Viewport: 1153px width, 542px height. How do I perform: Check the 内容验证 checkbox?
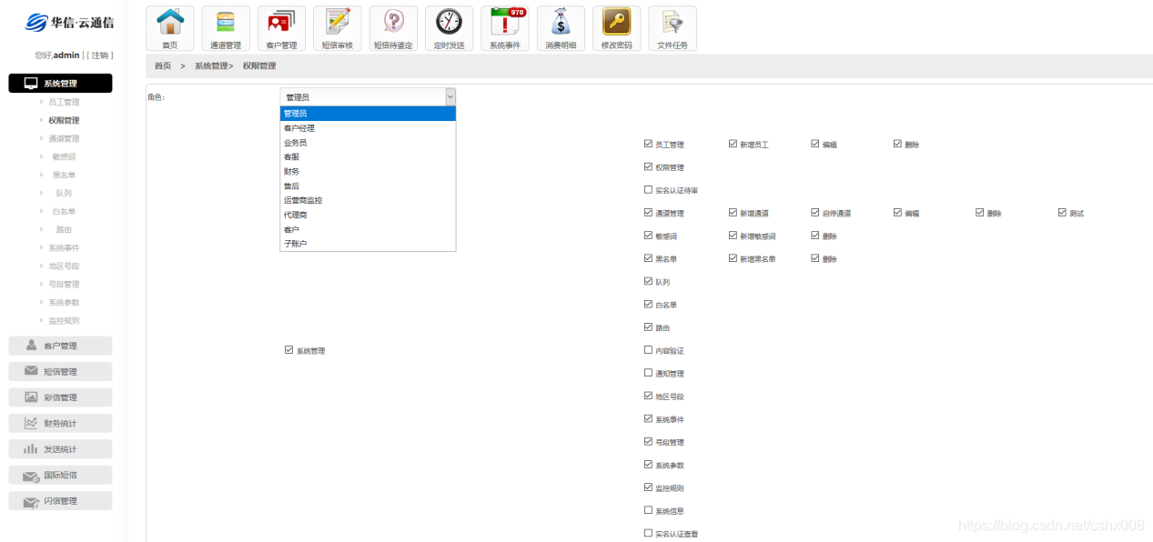click(x=648, y=350)
